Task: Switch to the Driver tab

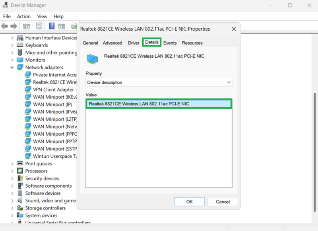Action: click(x=134, y=43)
